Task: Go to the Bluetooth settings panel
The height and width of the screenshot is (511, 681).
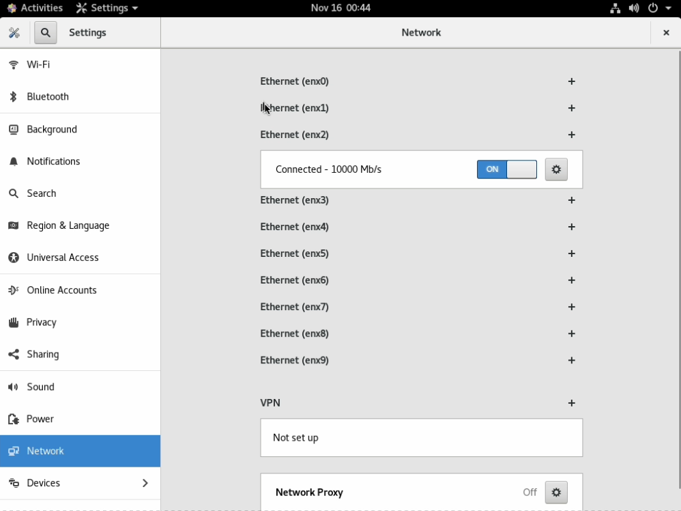Action: [48, 96]
